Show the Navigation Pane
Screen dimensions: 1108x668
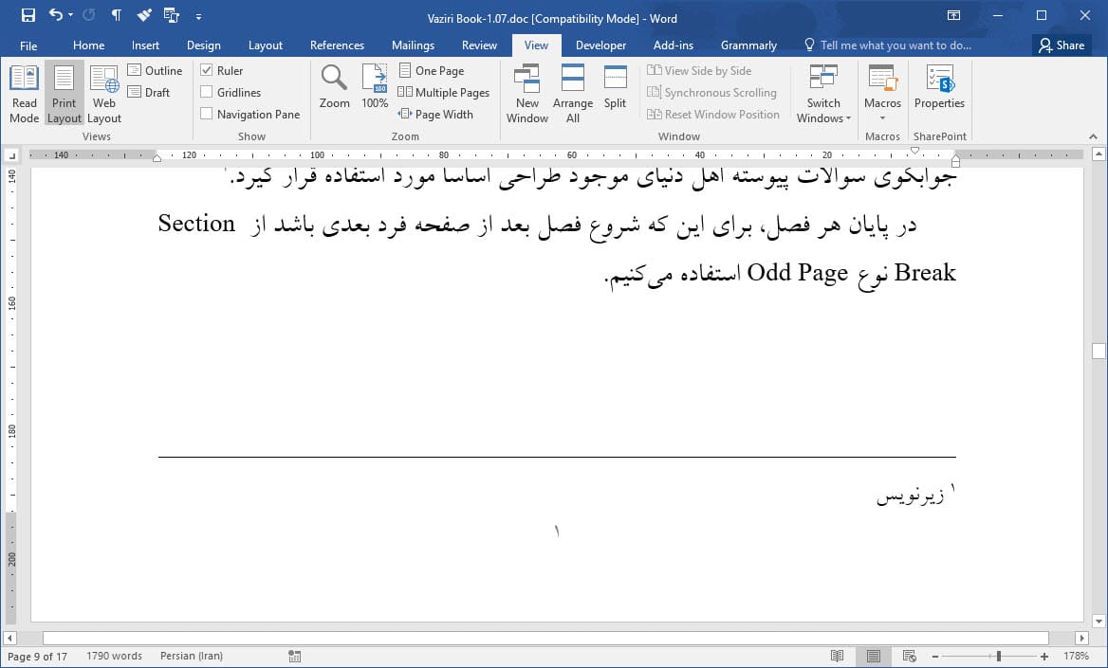click(x=205, y=114)
